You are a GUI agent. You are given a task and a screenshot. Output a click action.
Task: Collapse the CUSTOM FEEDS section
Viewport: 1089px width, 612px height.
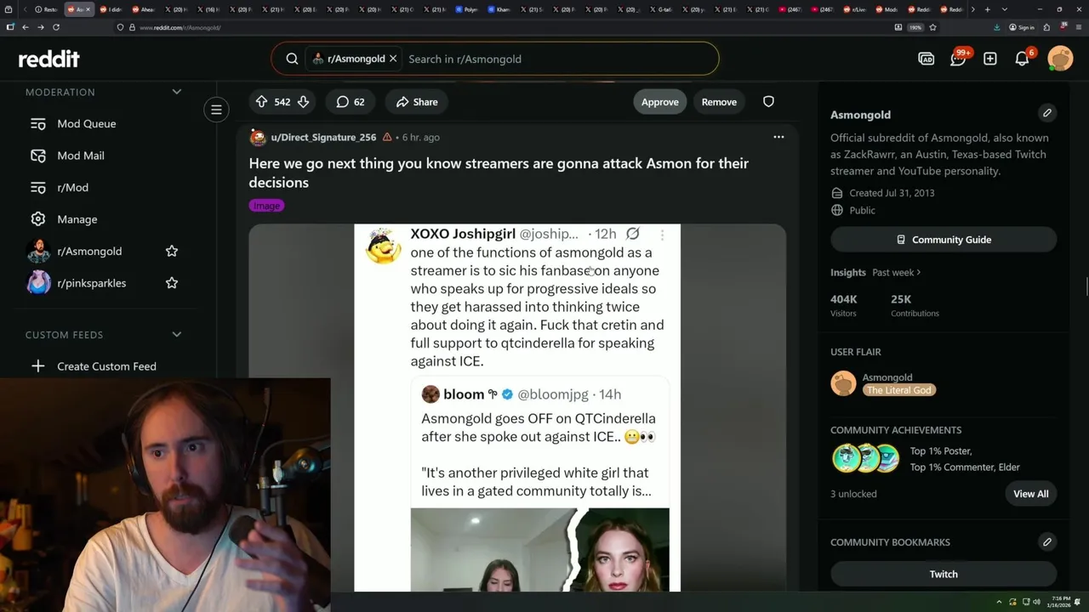point(176,334)
